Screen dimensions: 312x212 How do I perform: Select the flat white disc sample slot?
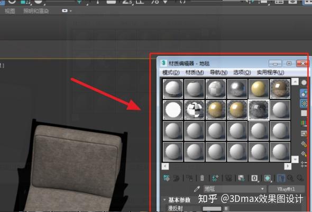[173, 110]
